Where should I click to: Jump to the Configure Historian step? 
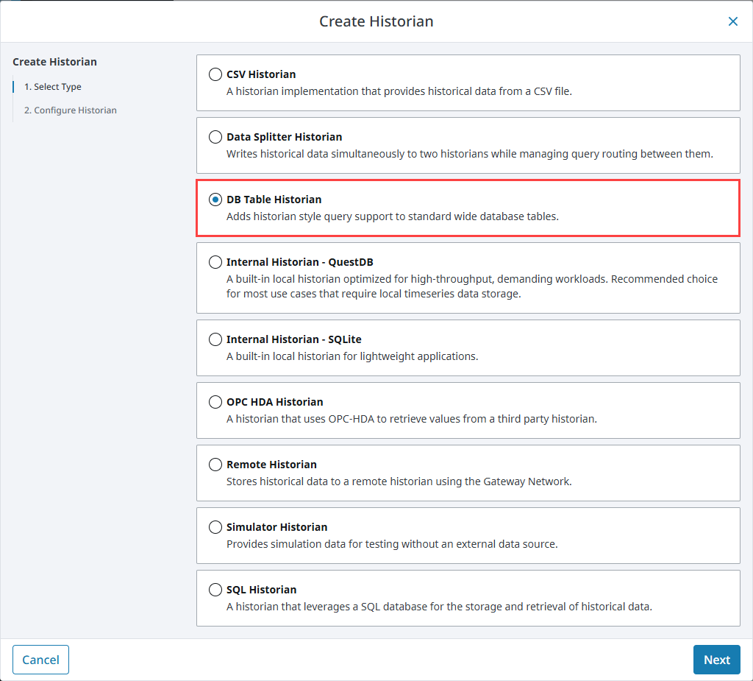click(x=70, y=110)
